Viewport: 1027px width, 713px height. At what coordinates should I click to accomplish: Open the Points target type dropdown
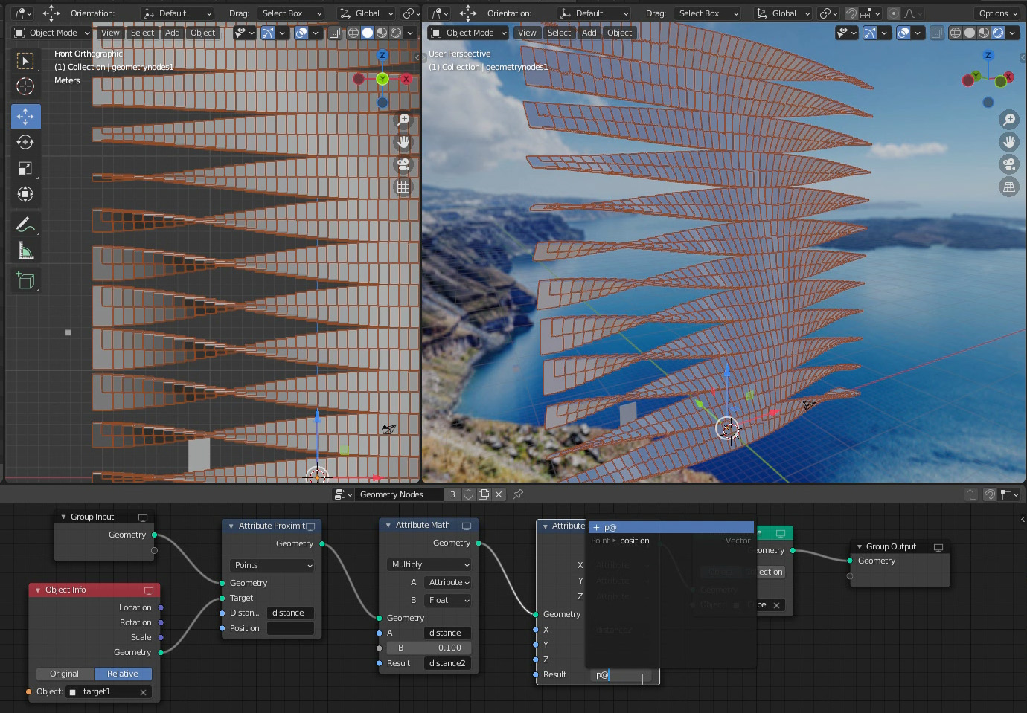[x=272, y=565]
